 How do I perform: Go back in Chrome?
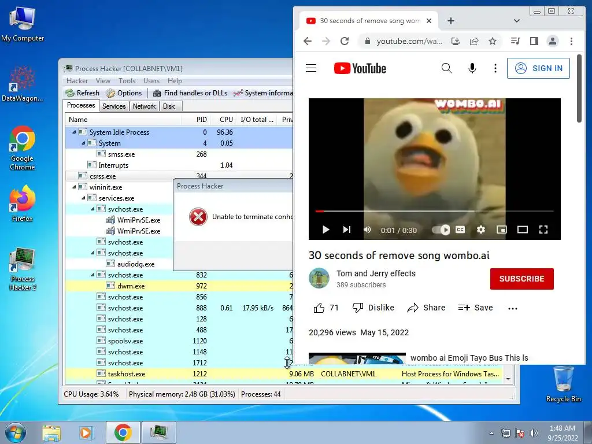click(x=308, y=41)
